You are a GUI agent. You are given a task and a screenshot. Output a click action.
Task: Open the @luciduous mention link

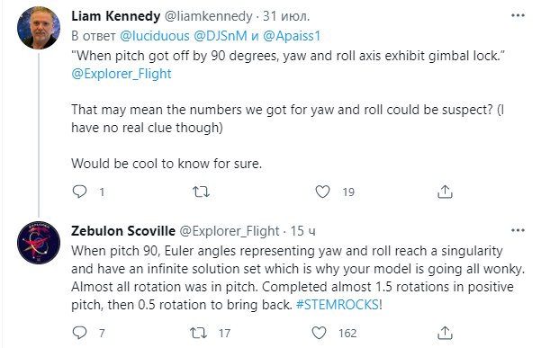[155, 36]
